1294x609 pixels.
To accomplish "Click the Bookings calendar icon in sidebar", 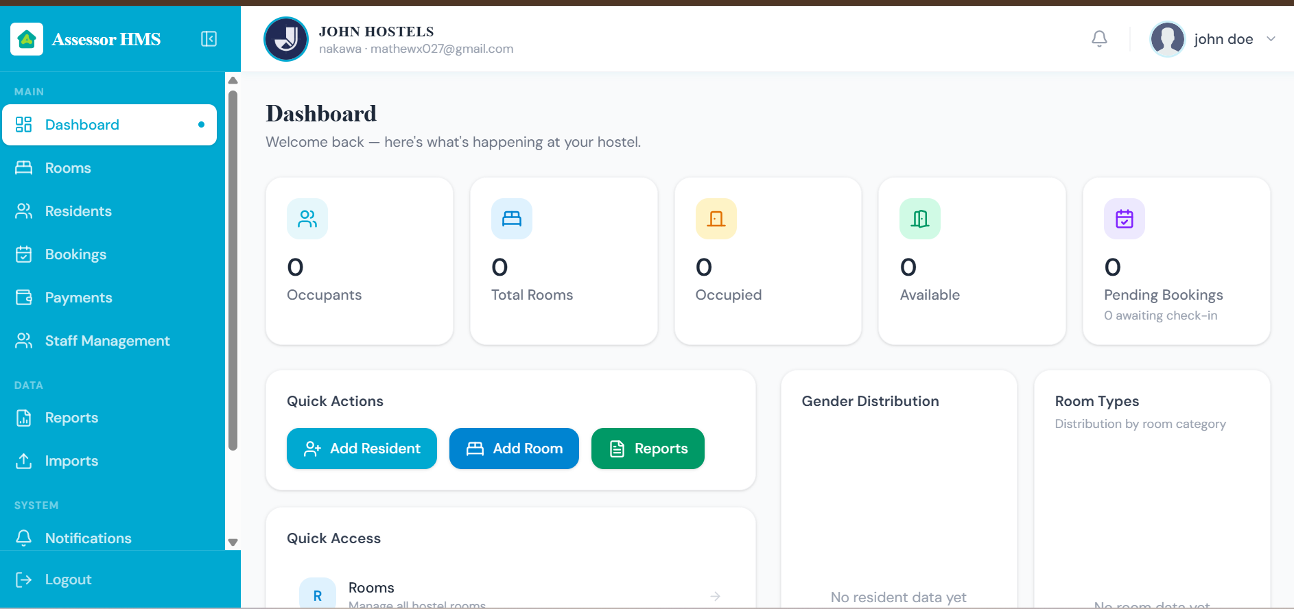I will click(24, 254).
